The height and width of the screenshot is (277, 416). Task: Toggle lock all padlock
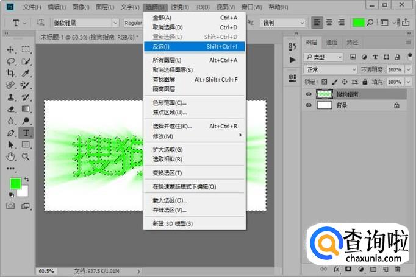[365, 82]
